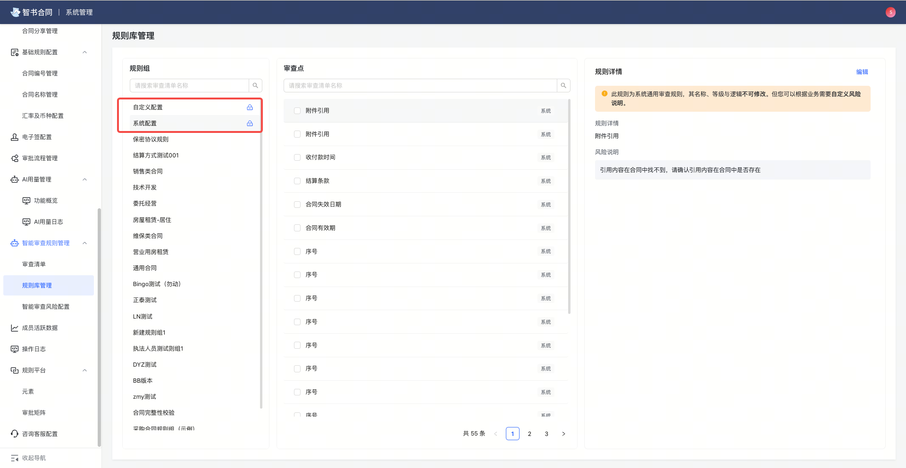Screen dimensions: 906x468
Task: Check the 附件引用 checkbox
Action: pyautogui.click(x=297, y=110)
